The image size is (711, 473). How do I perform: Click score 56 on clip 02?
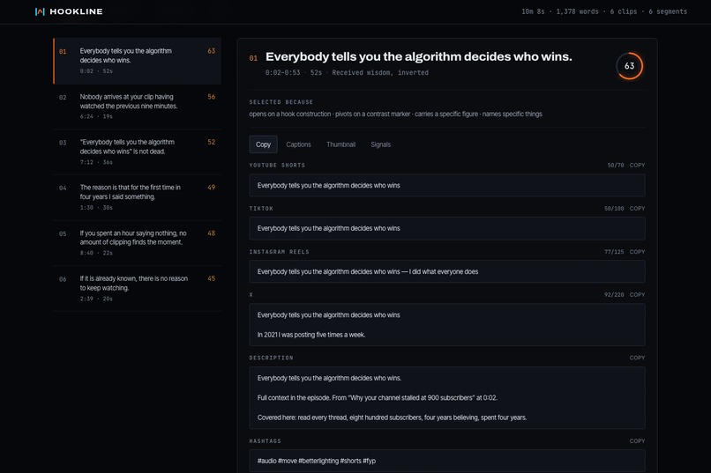pos(212,97)
